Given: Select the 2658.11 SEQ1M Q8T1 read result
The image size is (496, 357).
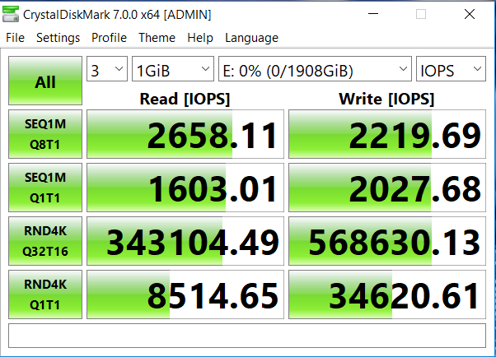Looking at the screenshot, I should (185, 134).
